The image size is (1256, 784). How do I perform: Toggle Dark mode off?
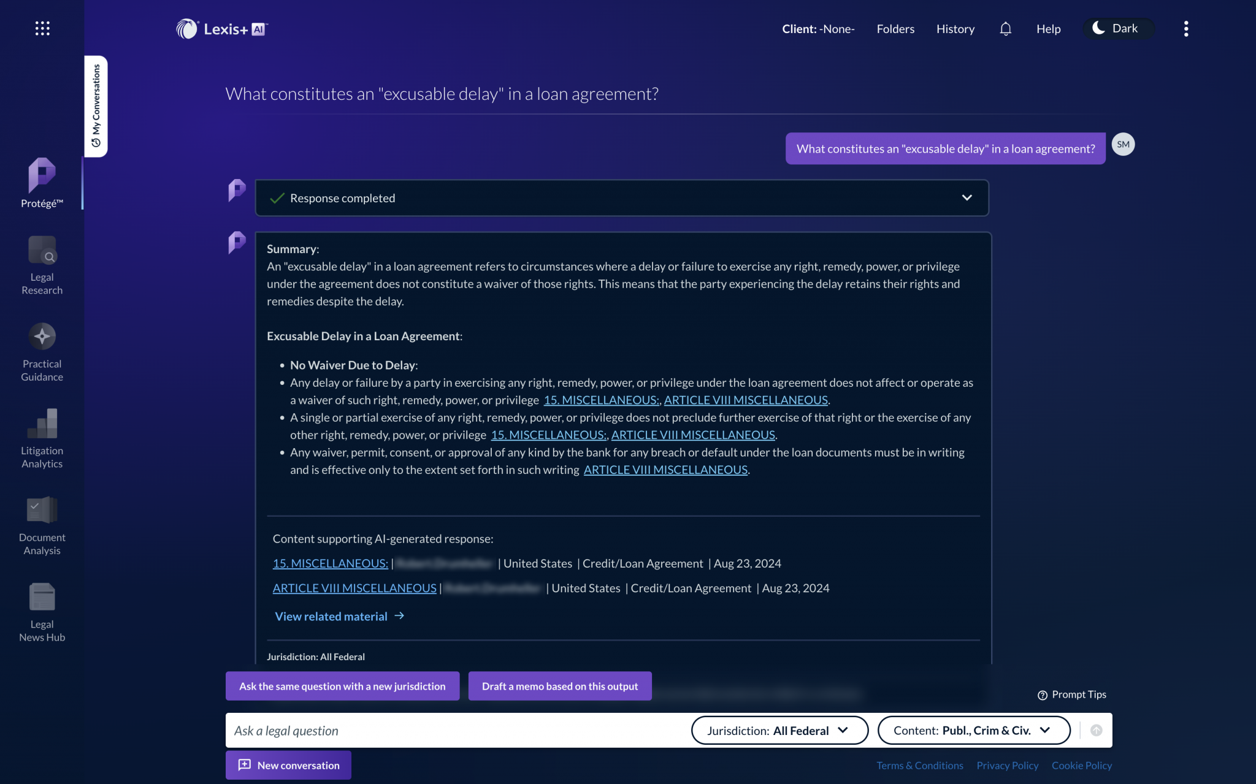point(1117,28)
